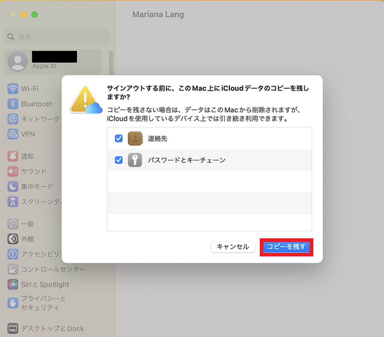384x337 pixels.
Task: Click the ネットワーク globe icon
Action: (13, 119)
